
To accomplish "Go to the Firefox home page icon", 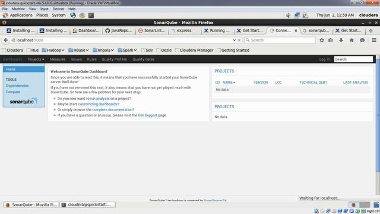I will click(351, 40).
